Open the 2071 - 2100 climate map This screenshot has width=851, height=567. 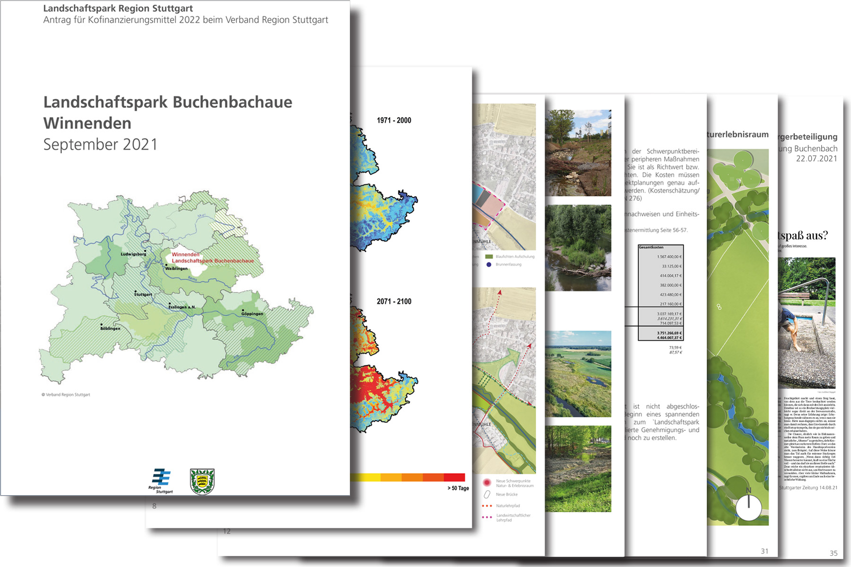(383, 369)
